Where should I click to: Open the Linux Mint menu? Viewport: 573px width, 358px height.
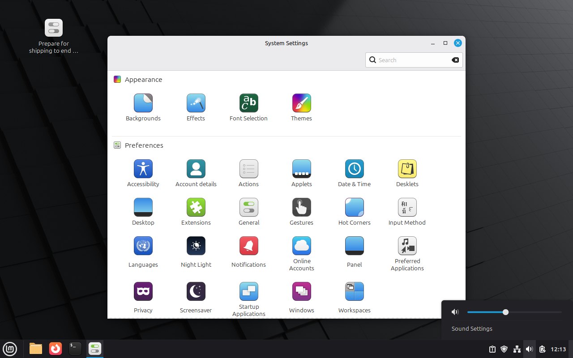click(10, 348)
